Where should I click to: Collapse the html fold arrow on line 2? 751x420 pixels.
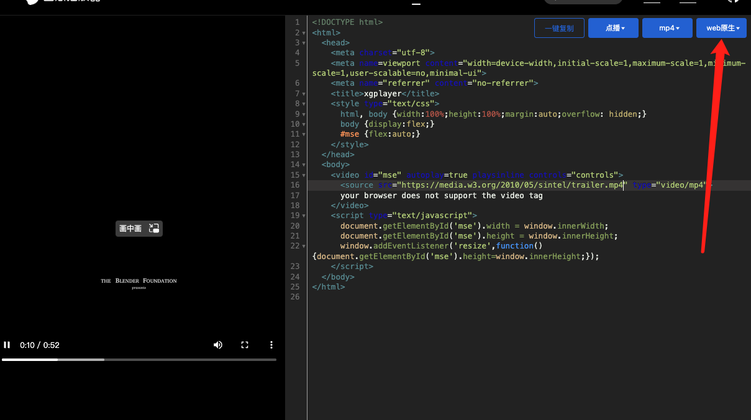tap(303, 32)
